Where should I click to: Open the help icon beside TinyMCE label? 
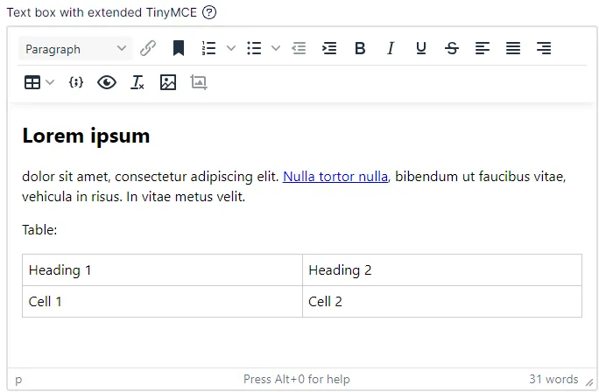point(209,12)
